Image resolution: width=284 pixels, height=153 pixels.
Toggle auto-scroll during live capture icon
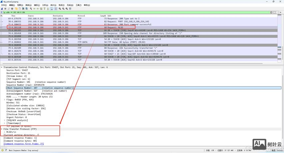click(52, 9)
